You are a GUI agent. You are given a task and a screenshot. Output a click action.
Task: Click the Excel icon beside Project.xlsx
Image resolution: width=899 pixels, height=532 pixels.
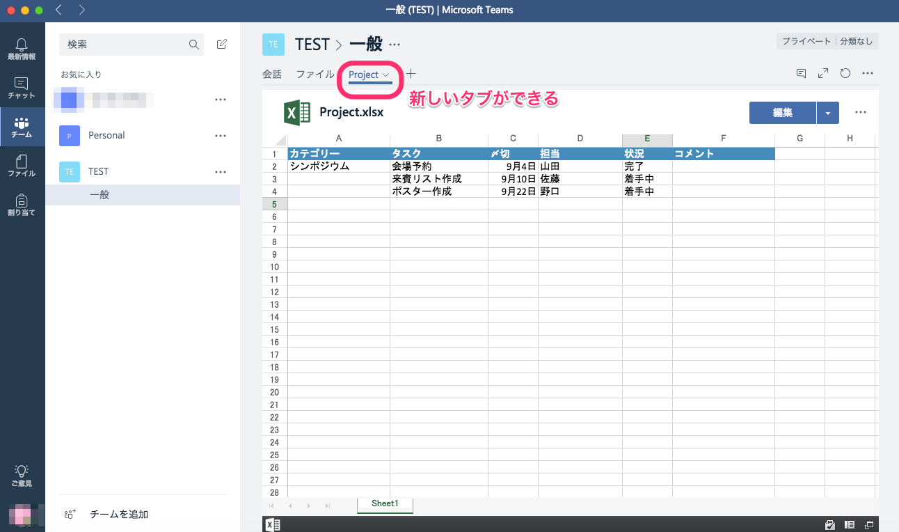(x=296, y=112)
